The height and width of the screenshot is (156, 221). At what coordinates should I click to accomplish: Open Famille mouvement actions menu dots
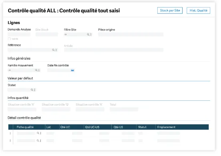coord(39,70)
